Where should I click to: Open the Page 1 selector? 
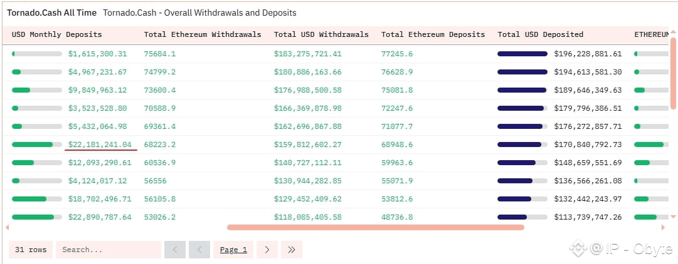point(233,250)
